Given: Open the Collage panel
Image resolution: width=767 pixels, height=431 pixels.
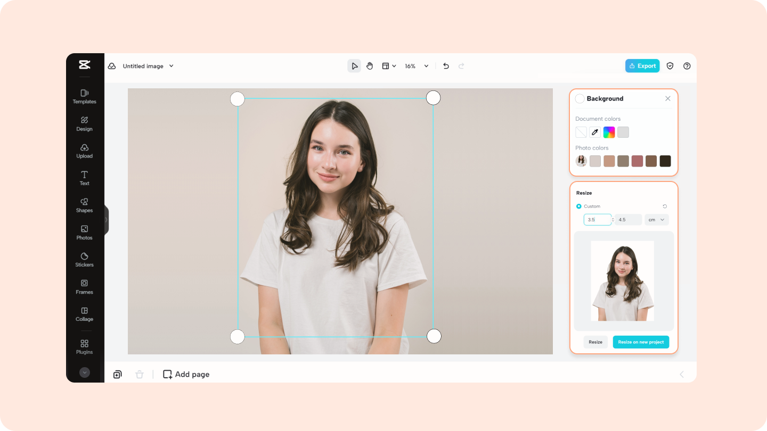Looking at the screenshot, I should 84,314.
